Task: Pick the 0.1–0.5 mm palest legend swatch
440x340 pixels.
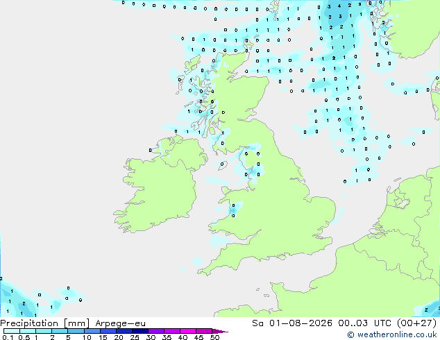Action: [x=12, y=331]
